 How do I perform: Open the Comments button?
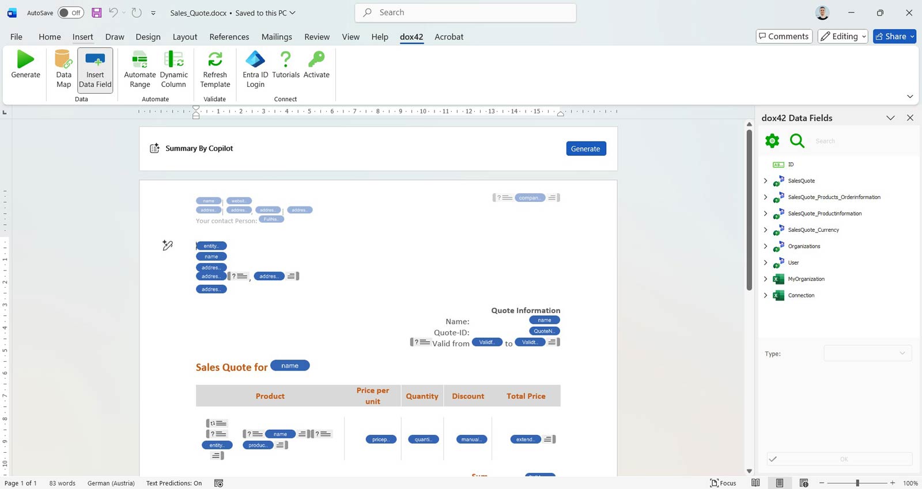[784, 36]
